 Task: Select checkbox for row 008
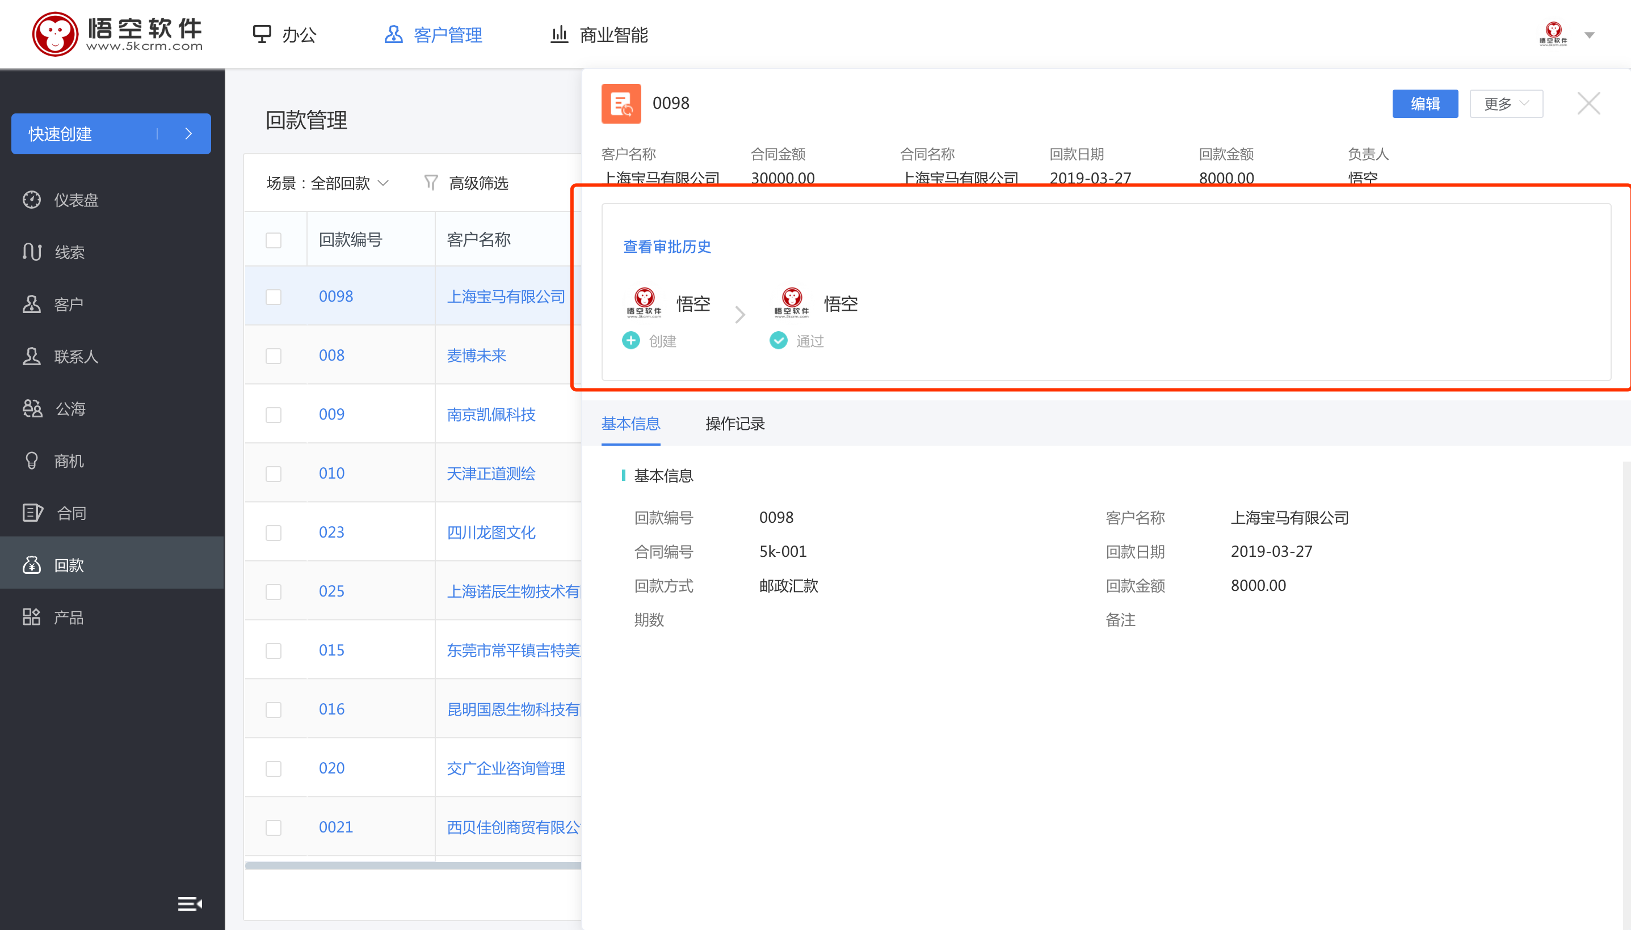(x=274, y=355)
